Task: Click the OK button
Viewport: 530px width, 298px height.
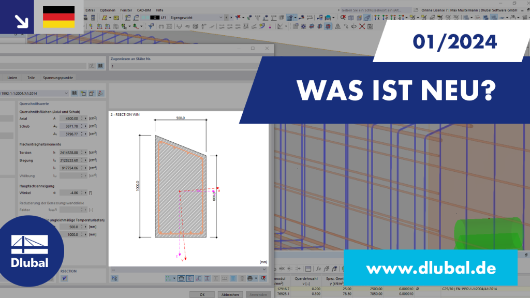Action: [202, 294]
